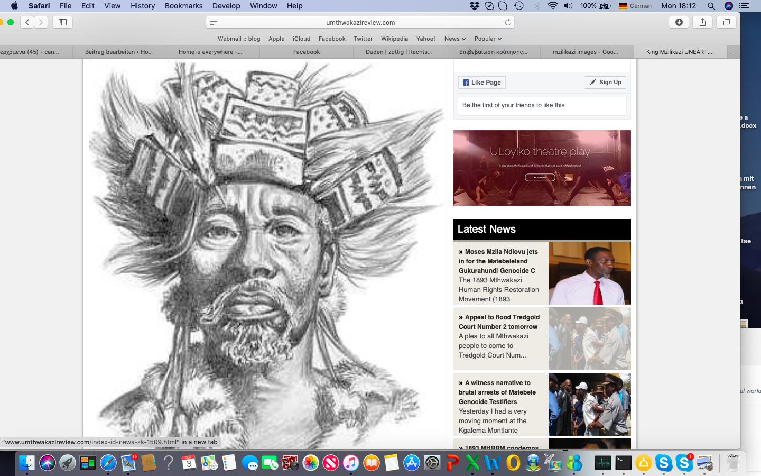
Task: Click the ULoyiko theatre play banner
Action: click(x=542, y=168)
